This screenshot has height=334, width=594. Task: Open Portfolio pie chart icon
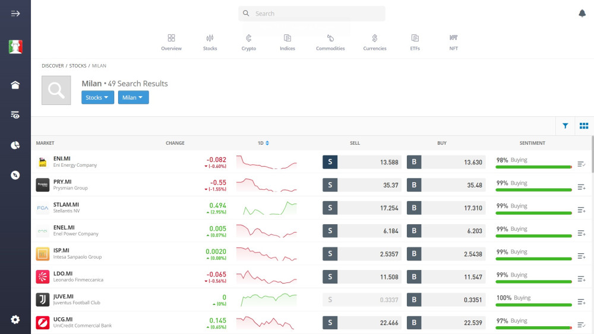(15, 145)
